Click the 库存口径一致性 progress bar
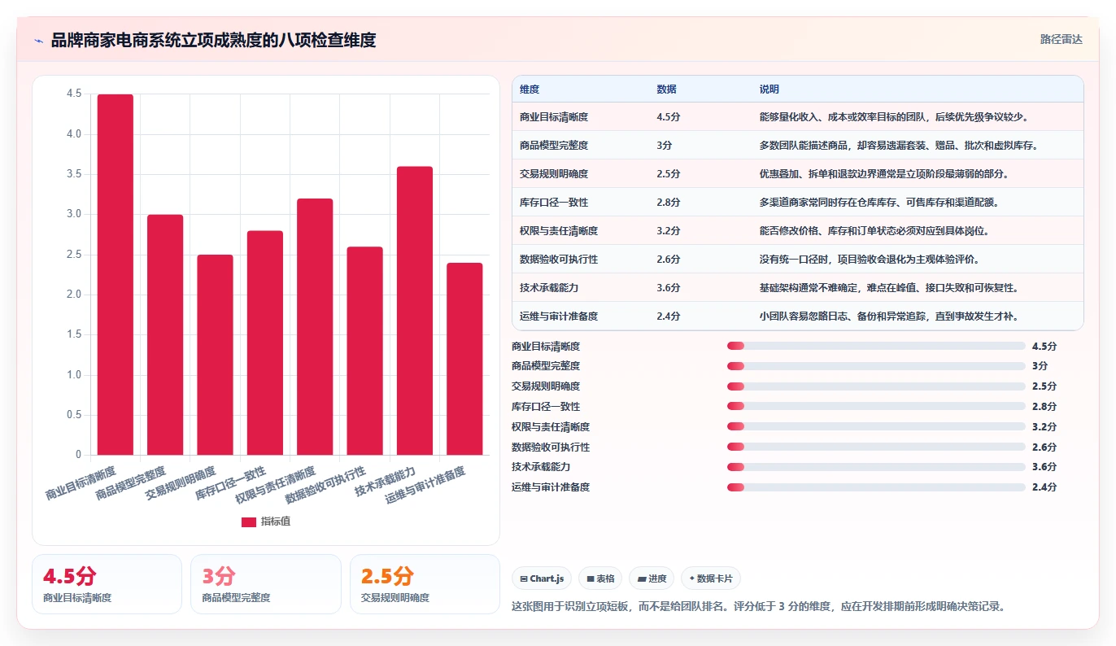 tap(876, 407)
